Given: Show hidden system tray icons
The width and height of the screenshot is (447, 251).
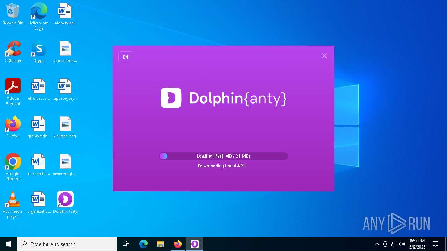Looking at the screenshot, I should pyautogui.click(x=376, y=244).
